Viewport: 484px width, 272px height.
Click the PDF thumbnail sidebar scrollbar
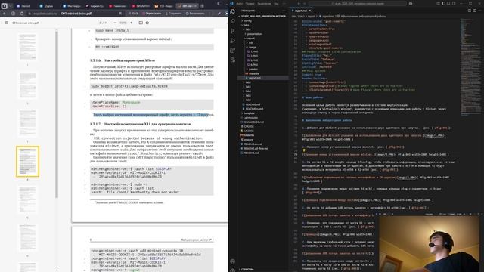(57, 114)
